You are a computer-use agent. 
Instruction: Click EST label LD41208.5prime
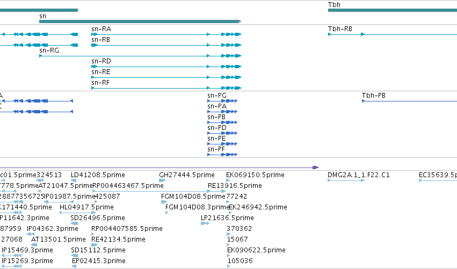pyautogui.click(x=98, y=175)
